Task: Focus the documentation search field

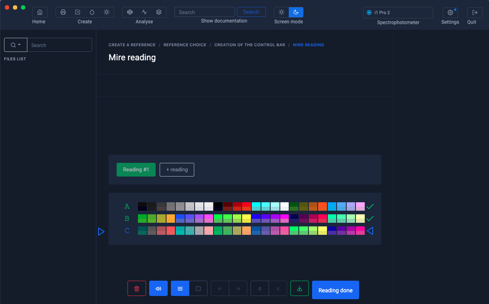Action: (x=205, y=12)
